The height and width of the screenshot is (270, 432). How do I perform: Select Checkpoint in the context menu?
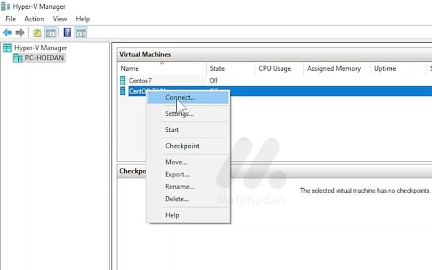pyautogui.click(x=182, y=146)
